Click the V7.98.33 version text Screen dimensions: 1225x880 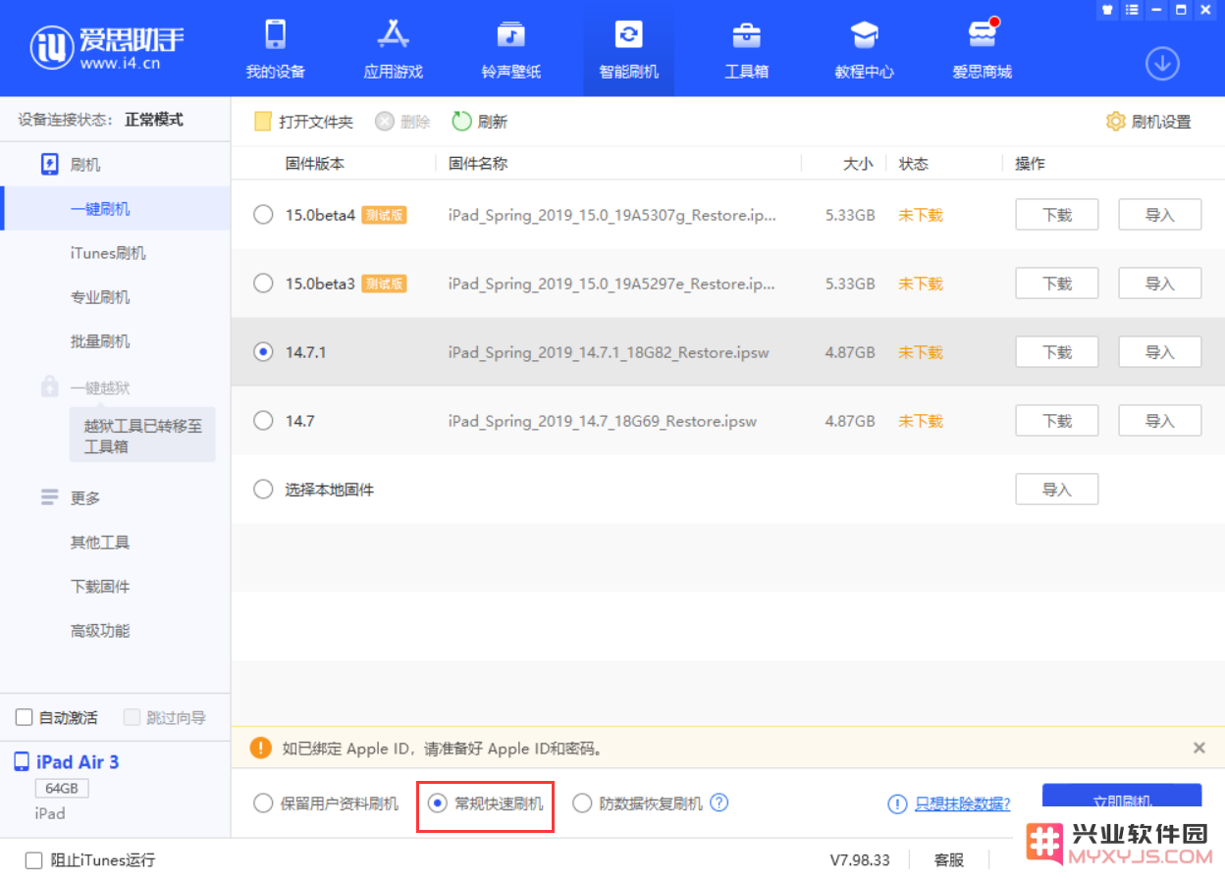[860, 860]
